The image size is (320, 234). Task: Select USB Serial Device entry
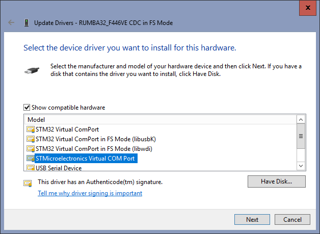coord(59,168)
